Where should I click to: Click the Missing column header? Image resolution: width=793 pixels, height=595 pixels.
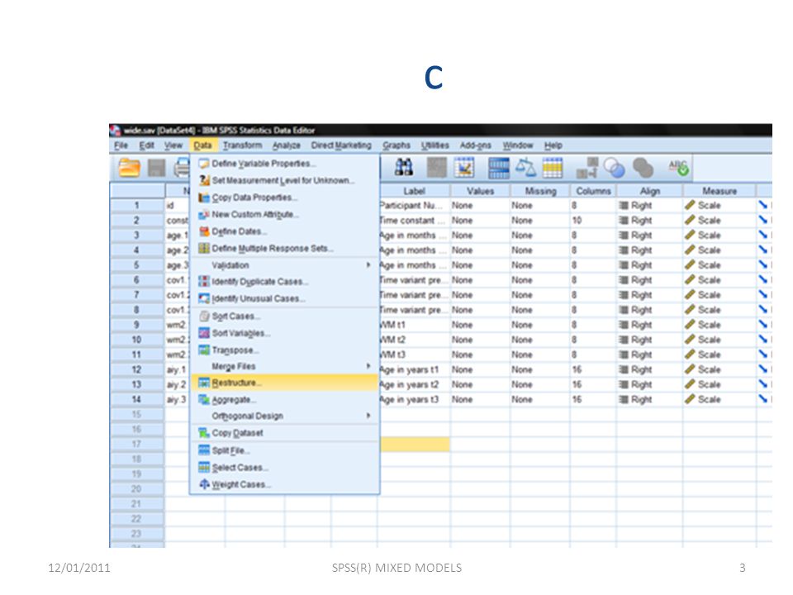pos(540,191)
